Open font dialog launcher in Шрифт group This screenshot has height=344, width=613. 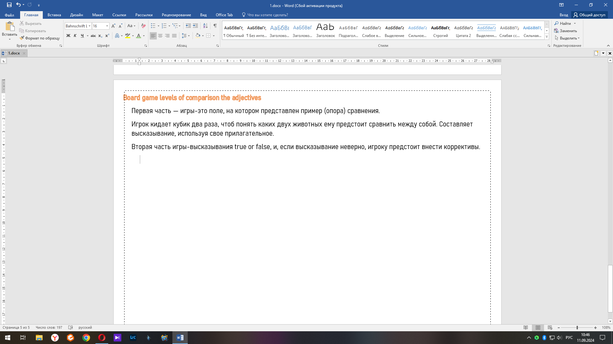coord(146,46)
